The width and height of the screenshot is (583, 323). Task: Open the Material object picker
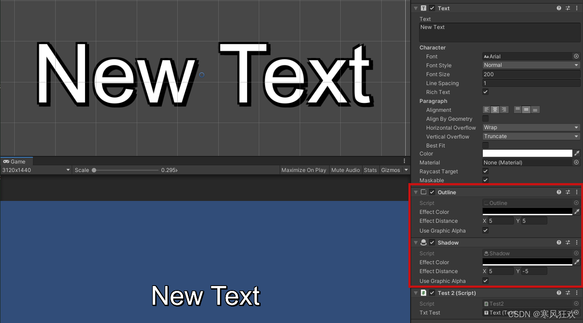click(x=576, y=162)
